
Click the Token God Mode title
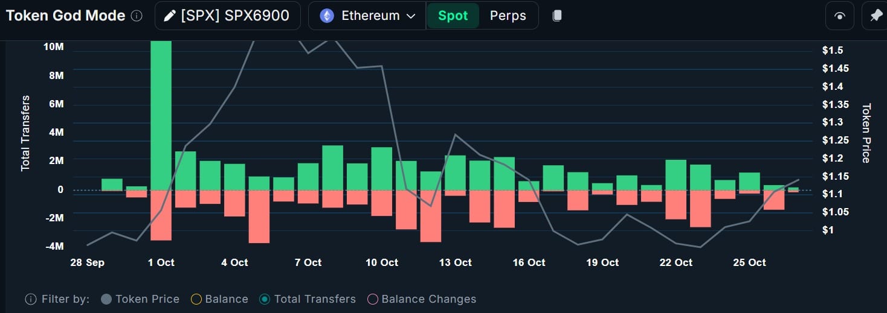click(65, 16)
